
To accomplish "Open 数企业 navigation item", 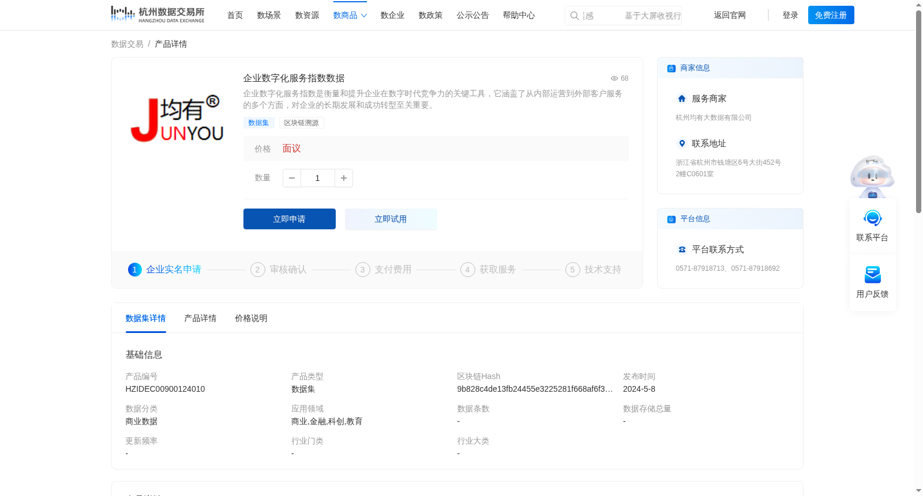I will 393,16.
